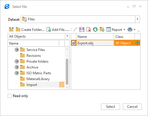
Task: Maximize the Select file window
Action: click(134, 6)
